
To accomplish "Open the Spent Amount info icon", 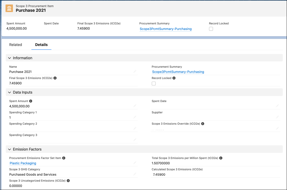I will click(31, 101).
